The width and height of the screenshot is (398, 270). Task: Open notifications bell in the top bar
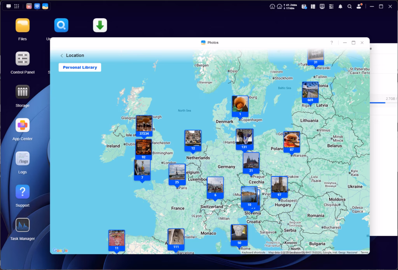click(x=340, y=7)
